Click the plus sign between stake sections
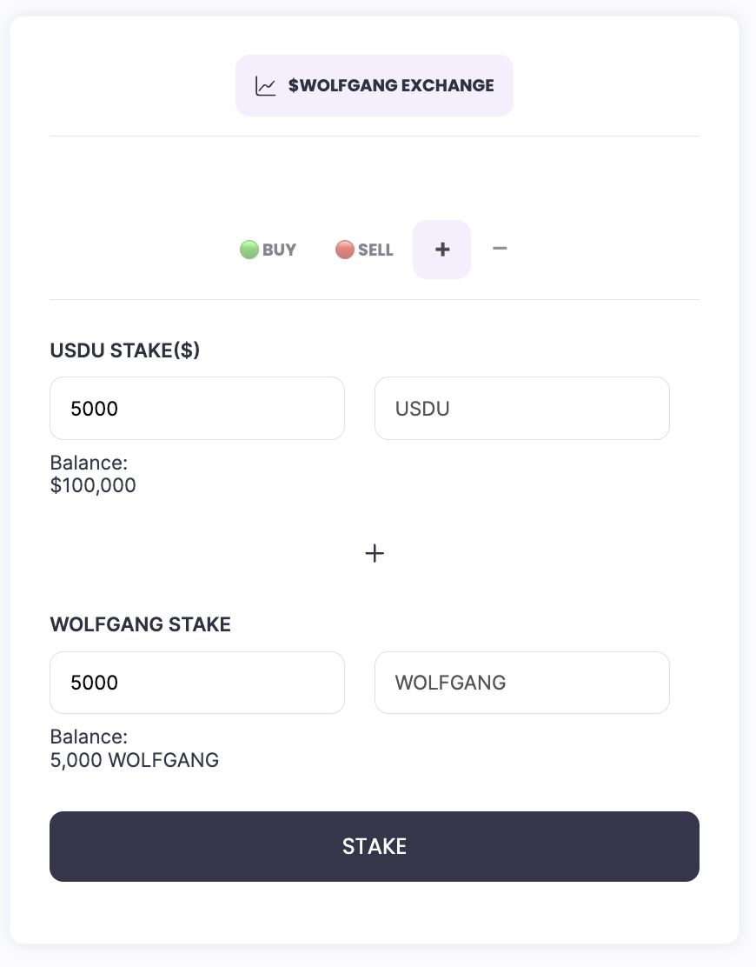The width and height of the screenshot is (756, 967). (x=375, y=553)
